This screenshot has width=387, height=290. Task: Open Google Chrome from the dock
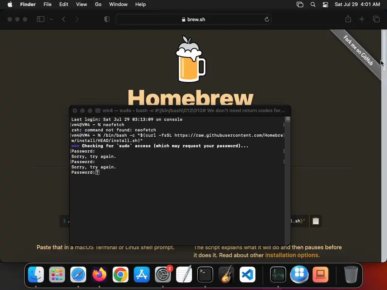point(121,274)
